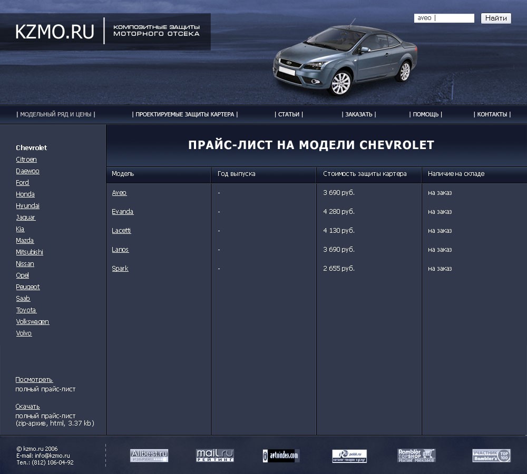Open the Nissan brand link

(25, 264)
